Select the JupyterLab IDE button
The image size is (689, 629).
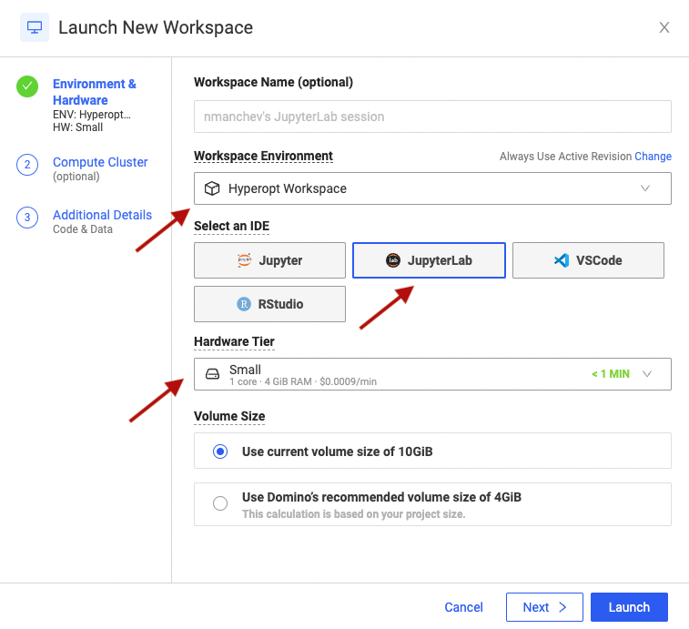[x=429, y=260]
